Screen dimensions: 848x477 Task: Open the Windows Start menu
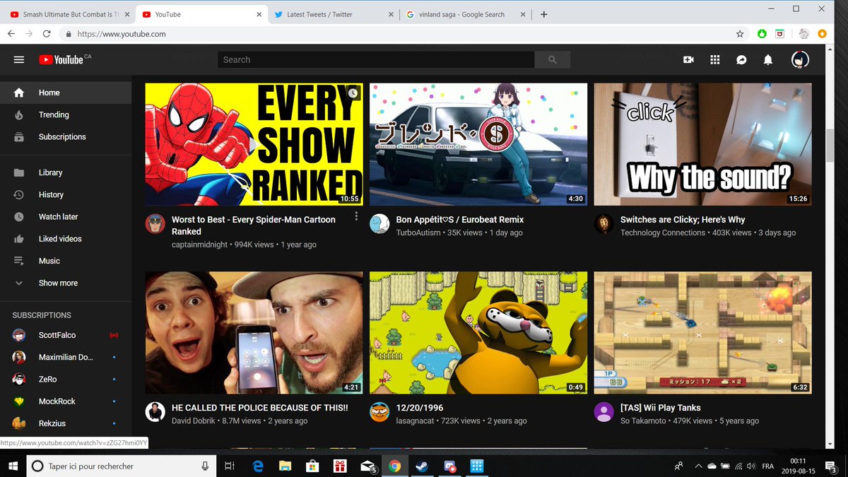pos(13,466)
